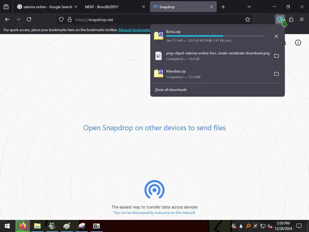This screenshot has height=232, width=309.
Task: Show site security info via the padlock
Action: [70, 20]
